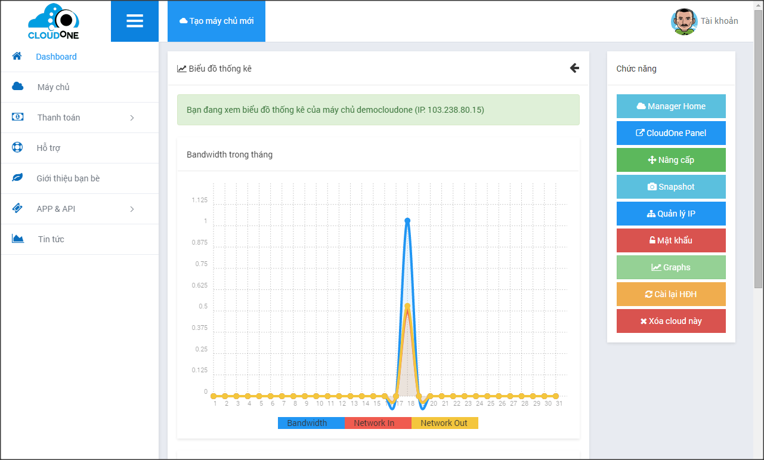Toggle Network Out series in legend
The width and height of the screenshot is (764, 460).
click(x=444, y=423)
